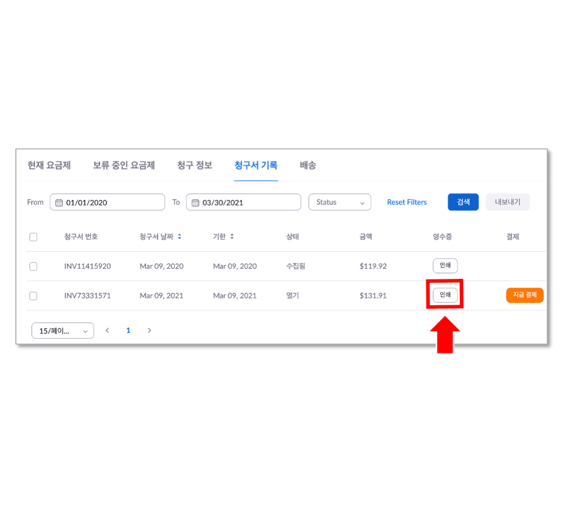Expand the Status filter dropdown
Screen dimensions: 565x513
(x=340, y=202)
